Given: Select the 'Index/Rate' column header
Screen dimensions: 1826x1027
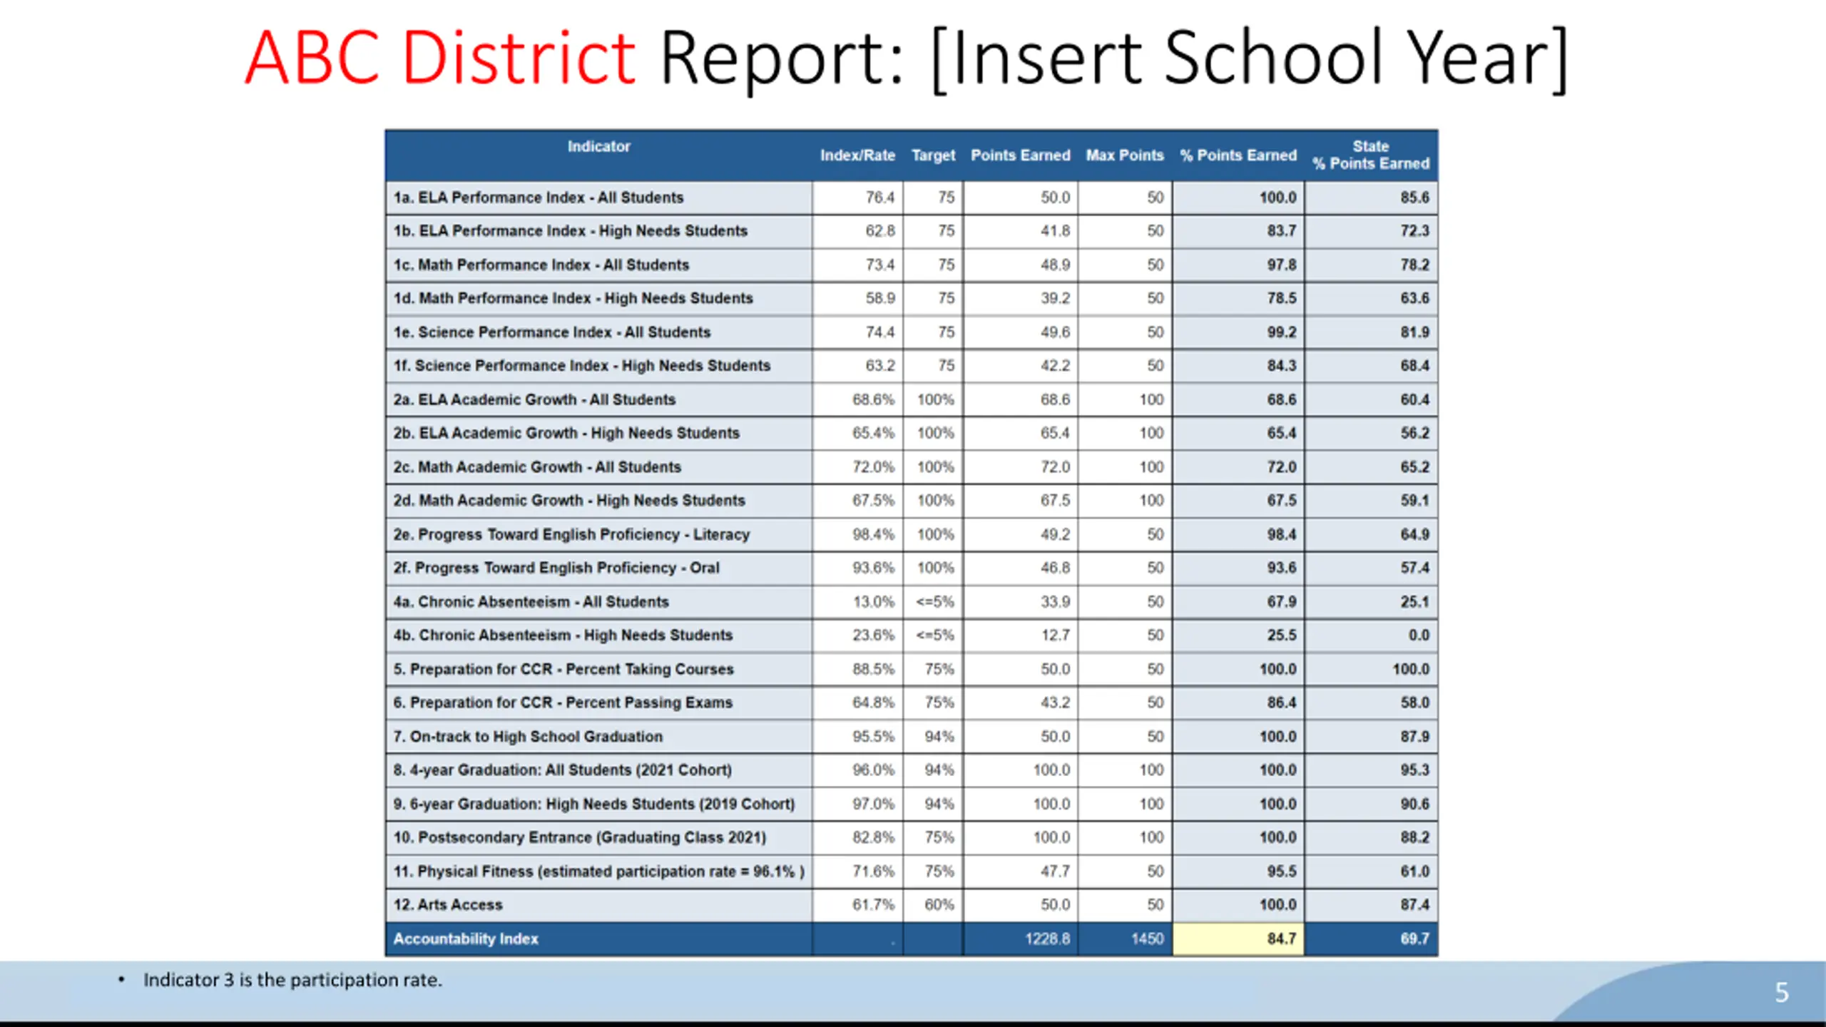Looking at the screenshot, I should point(857,155).
